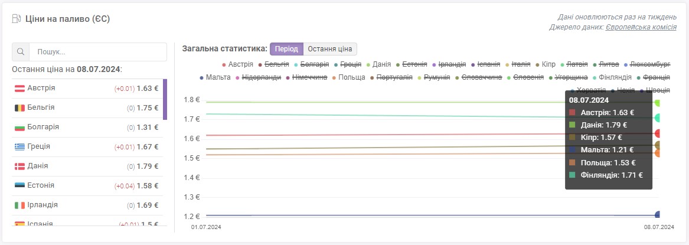Click Мальта blue data point at 1.21
Image resolution: width=689 pixels, height=245 pixels.
pyautogui.click(x=658, y=215)
